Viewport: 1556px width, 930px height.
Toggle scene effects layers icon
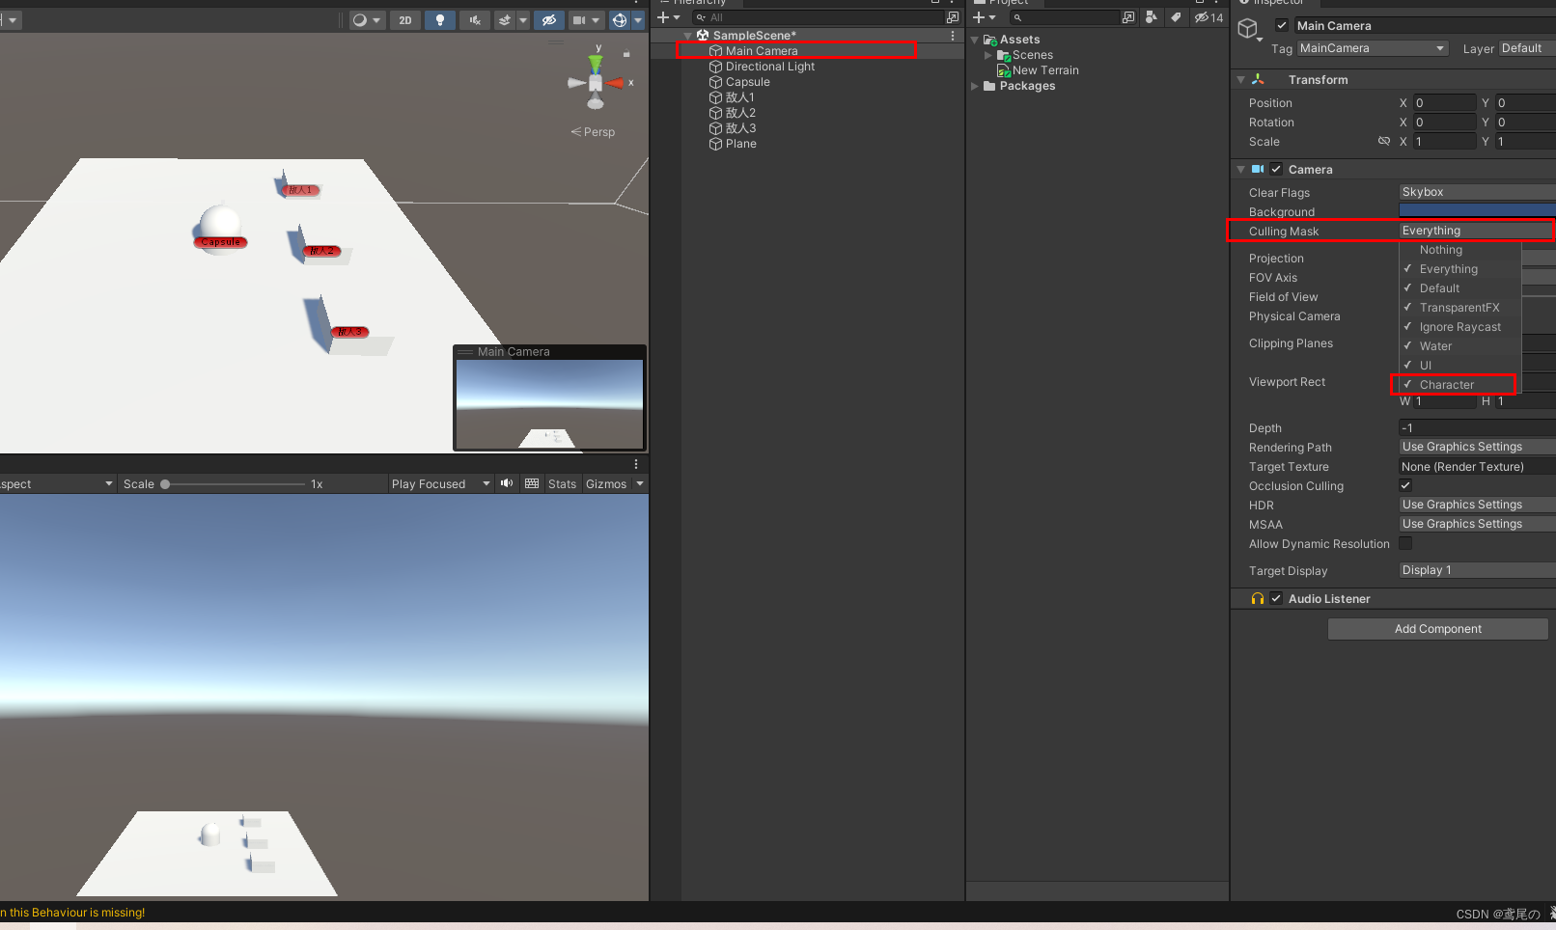[x=505, y=20]
